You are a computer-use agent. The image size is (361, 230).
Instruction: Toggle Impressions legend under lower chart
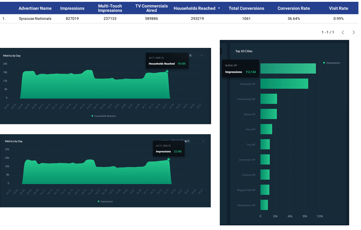(105, 202)
